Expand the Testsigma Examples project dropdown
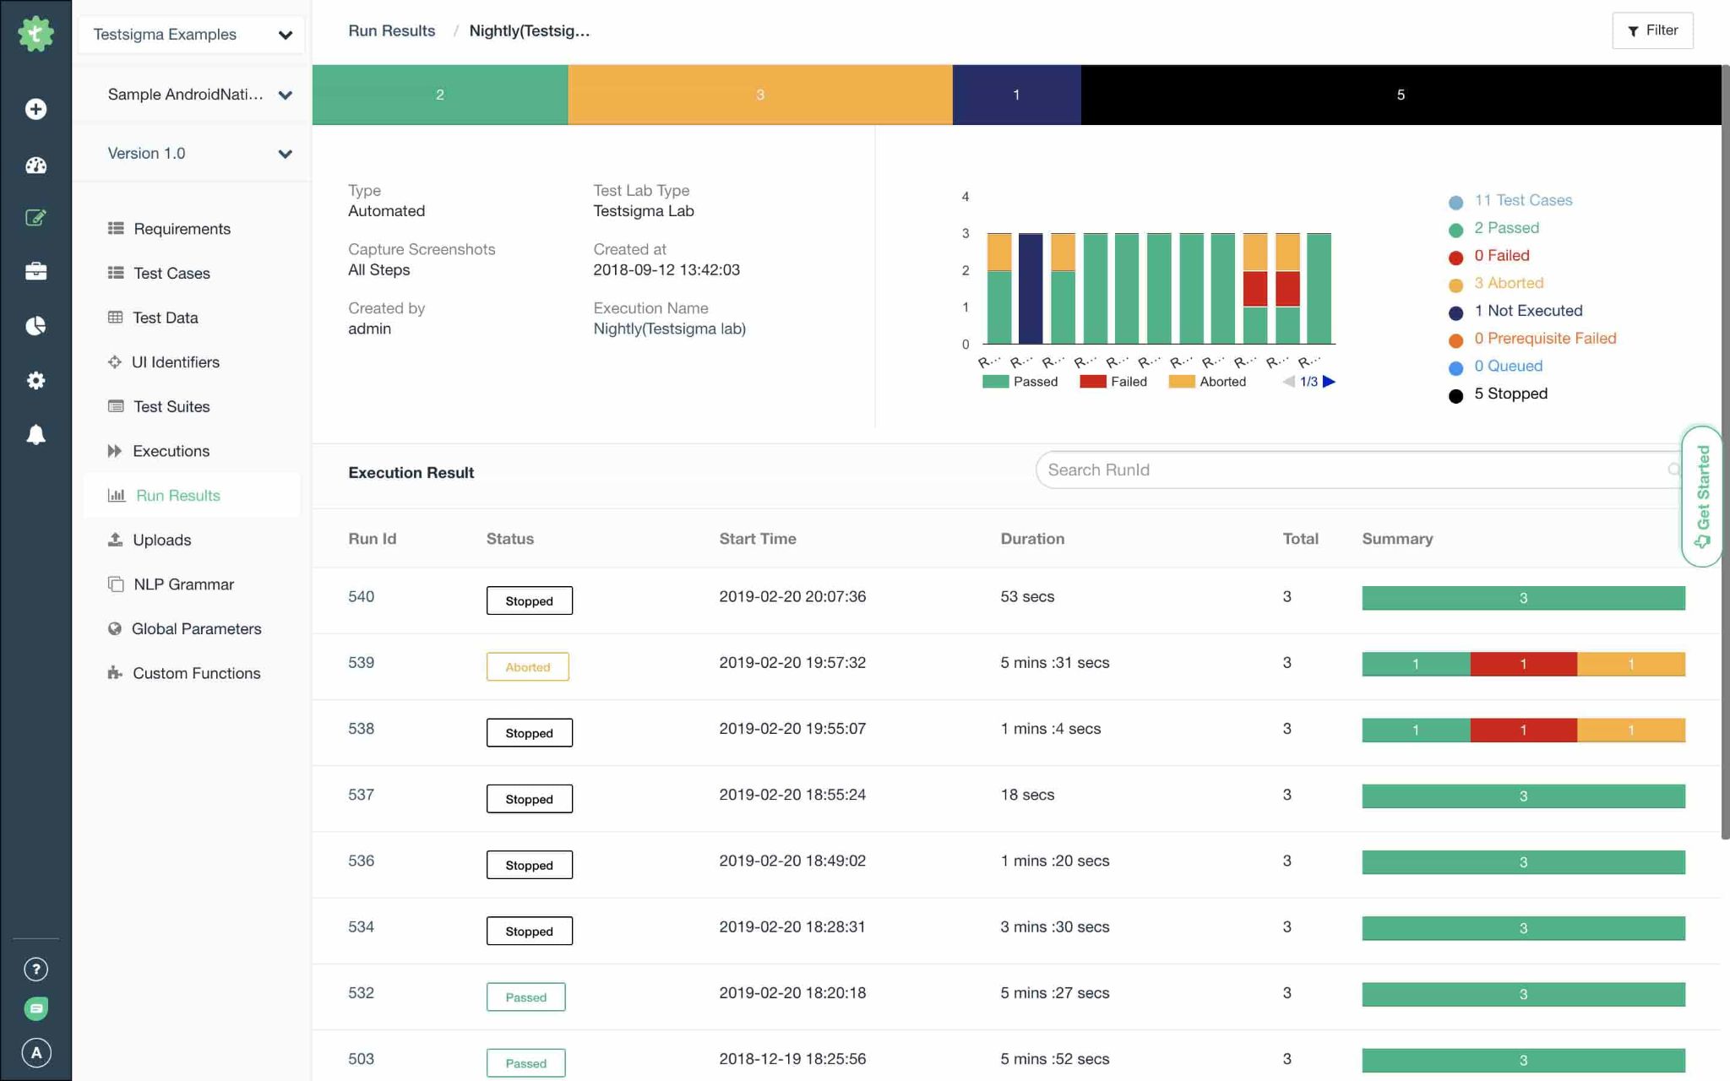 191,35
